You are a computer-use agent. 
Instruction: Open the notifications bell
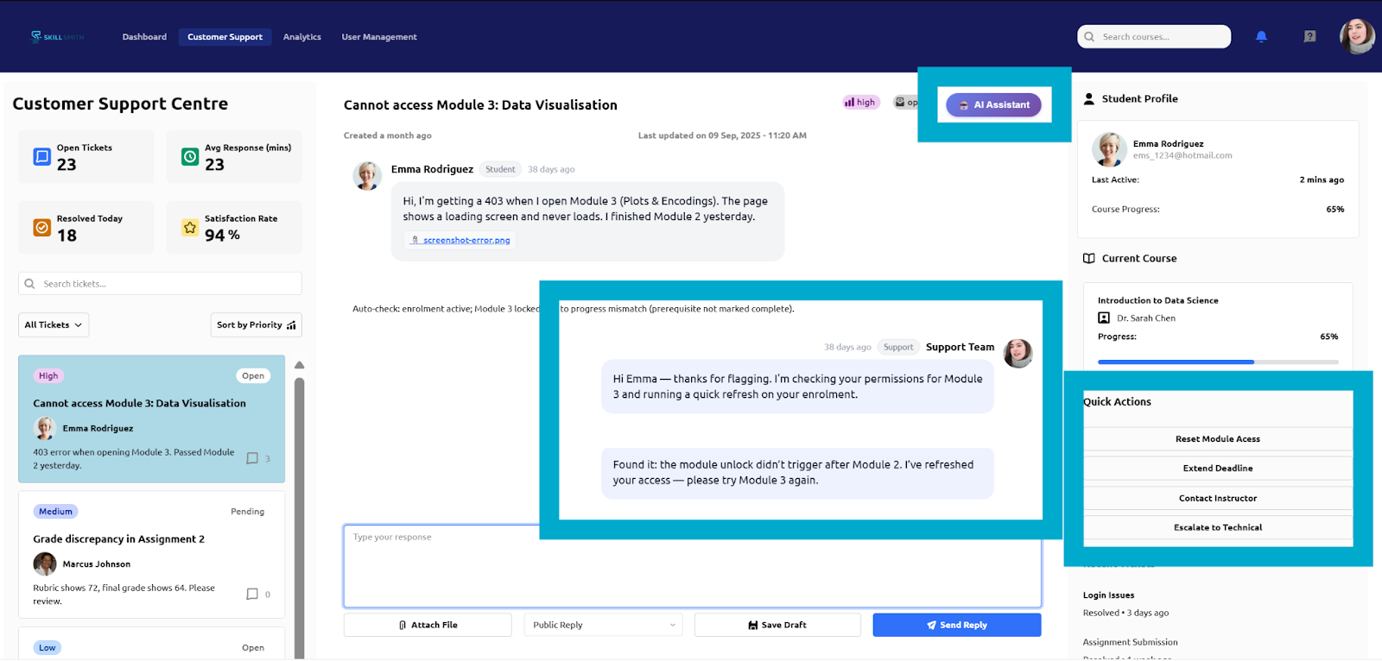pyautogui.click(x=1261, y=36)
